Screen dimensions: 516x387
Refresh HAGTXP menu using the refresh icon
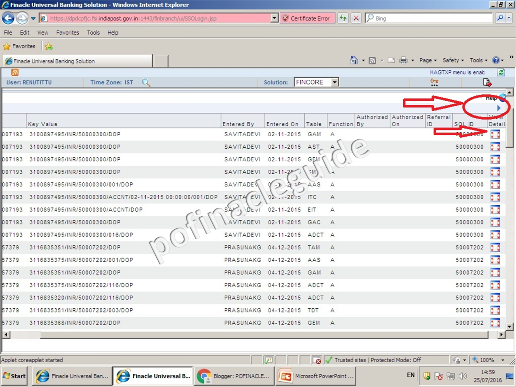[x=501, y=72]
